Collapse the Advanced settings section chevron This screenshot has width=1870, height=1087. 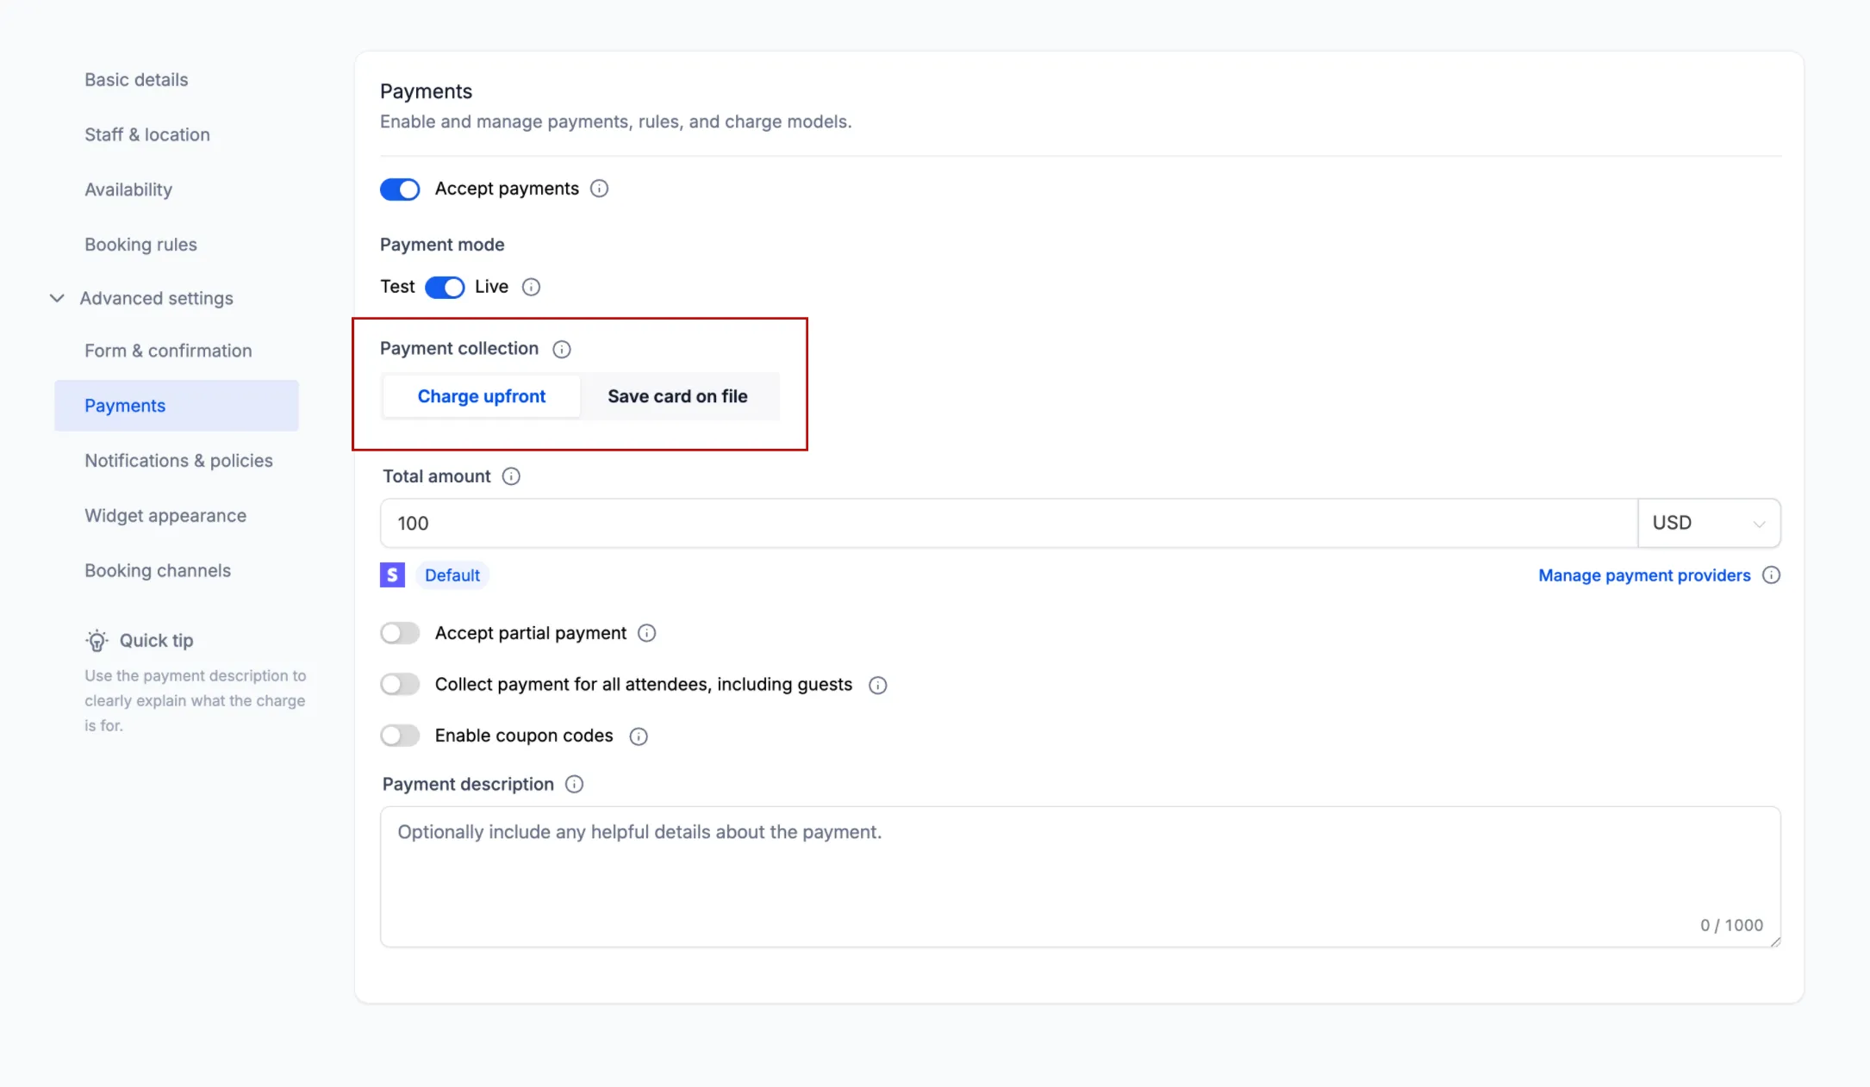tap(57, 298)
